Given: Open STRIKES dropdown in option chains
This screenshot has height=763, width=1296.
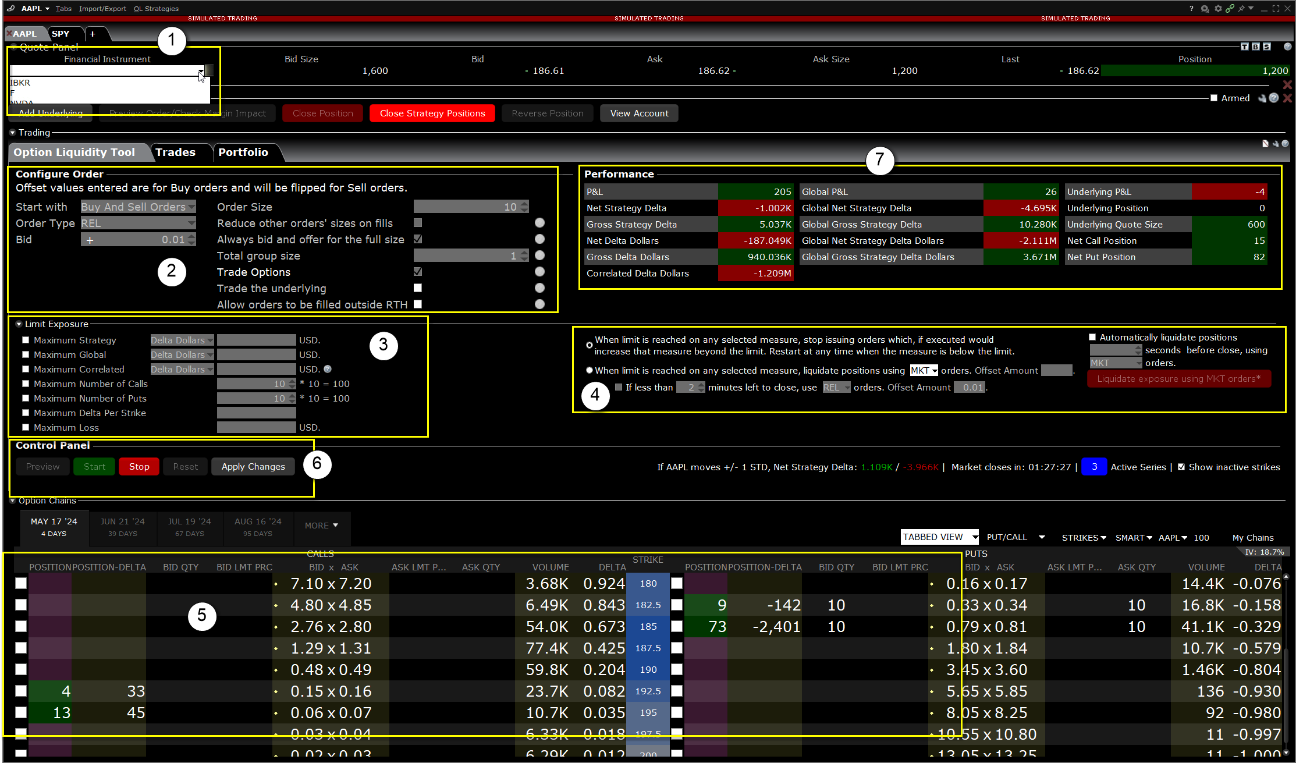Looking at the screenshot, I should click(x=1084, y=538).
